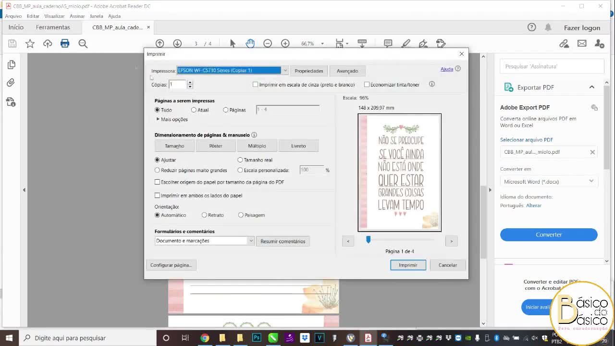This screenshot has height=346, width=615.
Task: Click the zoom out minus icon
Action: (268, 44)
